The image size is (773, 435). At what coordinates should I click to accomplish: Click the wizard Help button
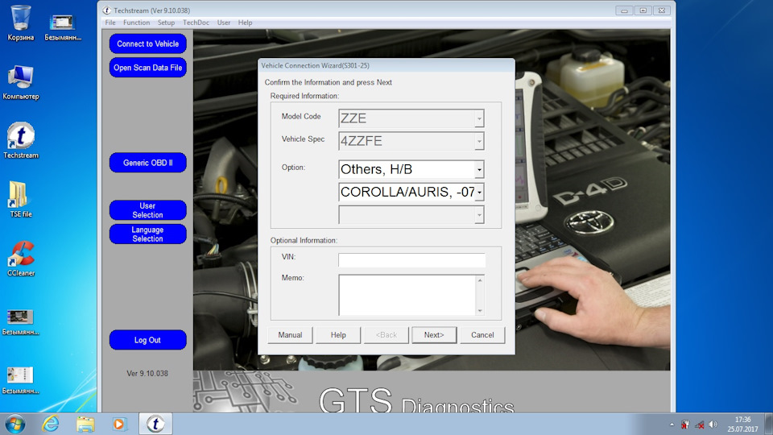tap(338, 335)
